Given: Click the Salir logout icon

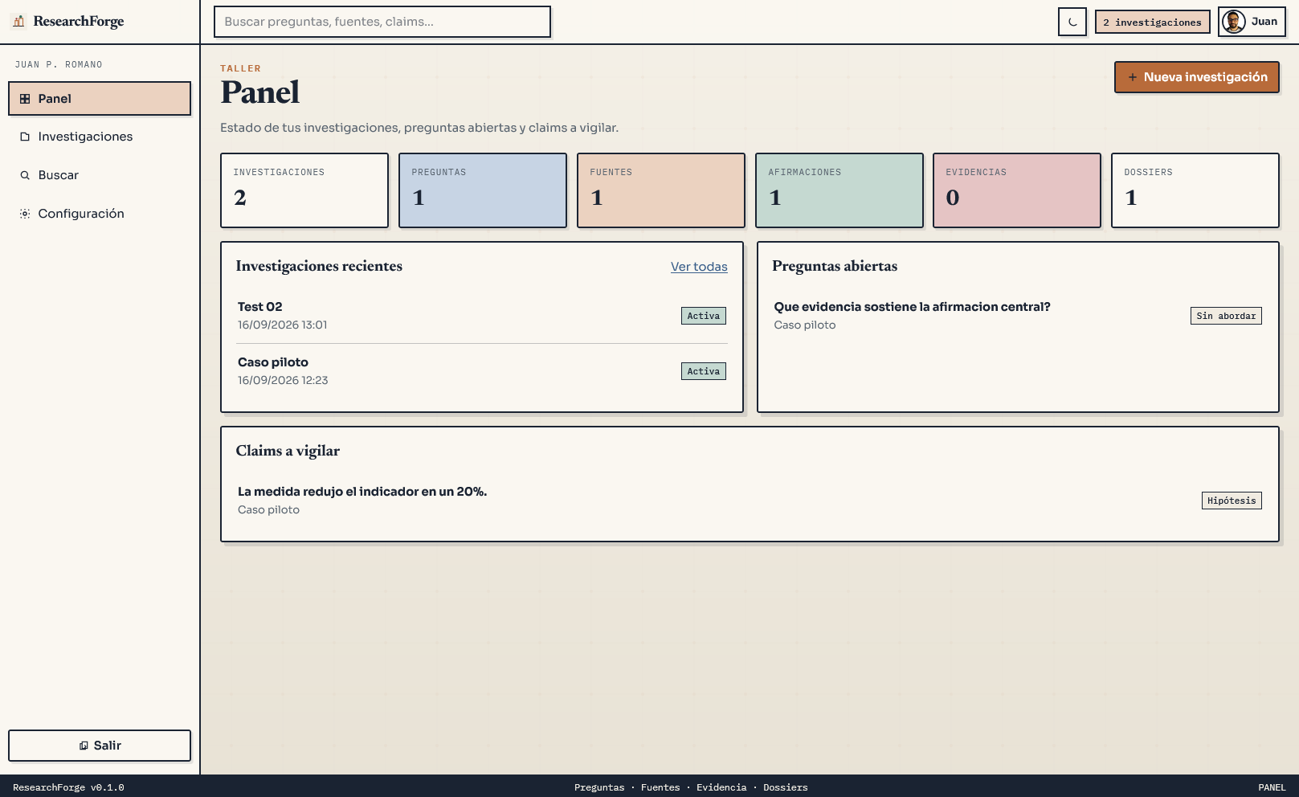Looking at the screenshot, I should point(84,746).
